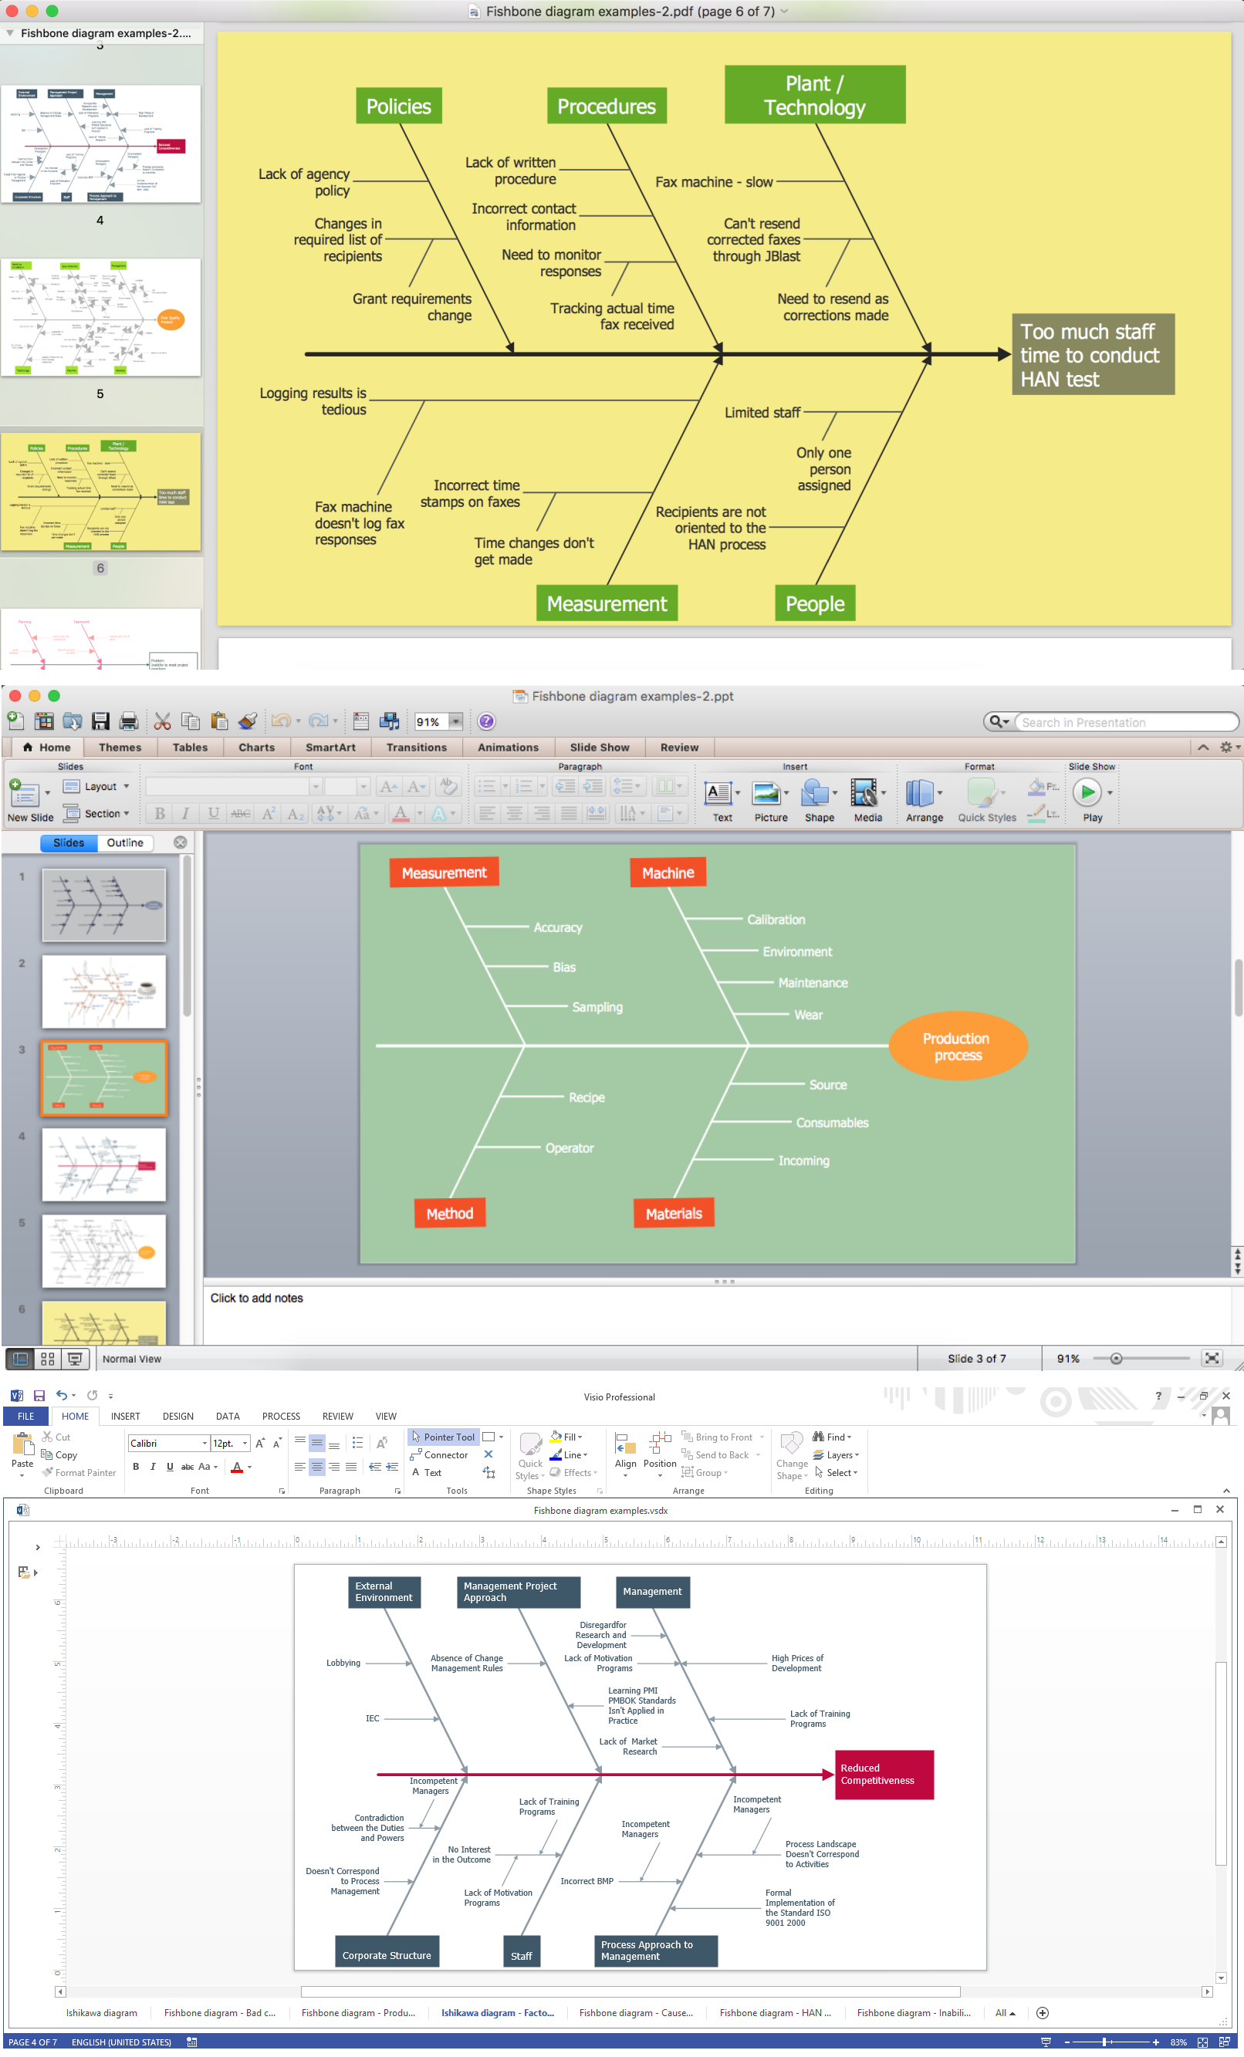
Task: Click the purple Help icon in PowerPoint
Action: pos(487,721)
